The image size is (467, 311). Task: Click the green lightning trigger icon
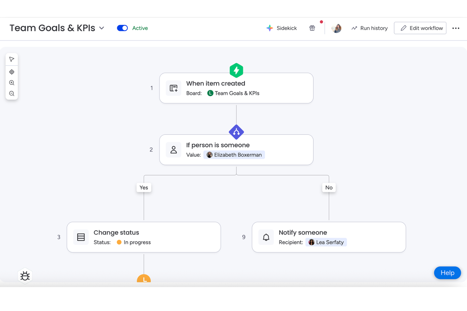coord(236,70)
